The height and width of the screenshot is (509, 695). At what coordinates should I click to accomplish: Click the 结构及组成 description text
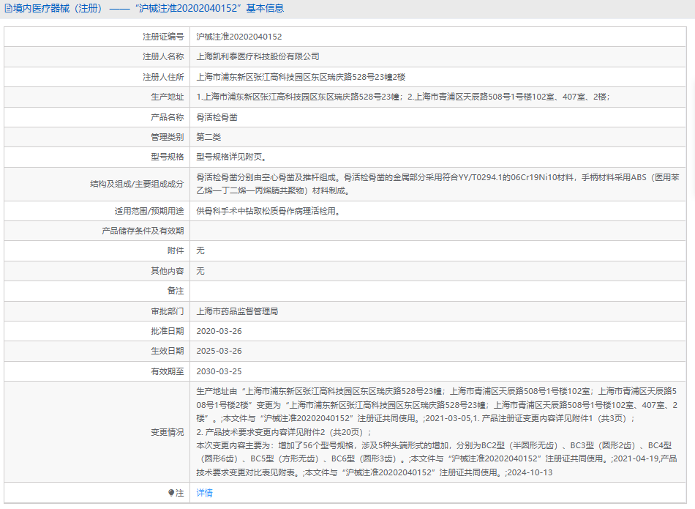point(439,184)
